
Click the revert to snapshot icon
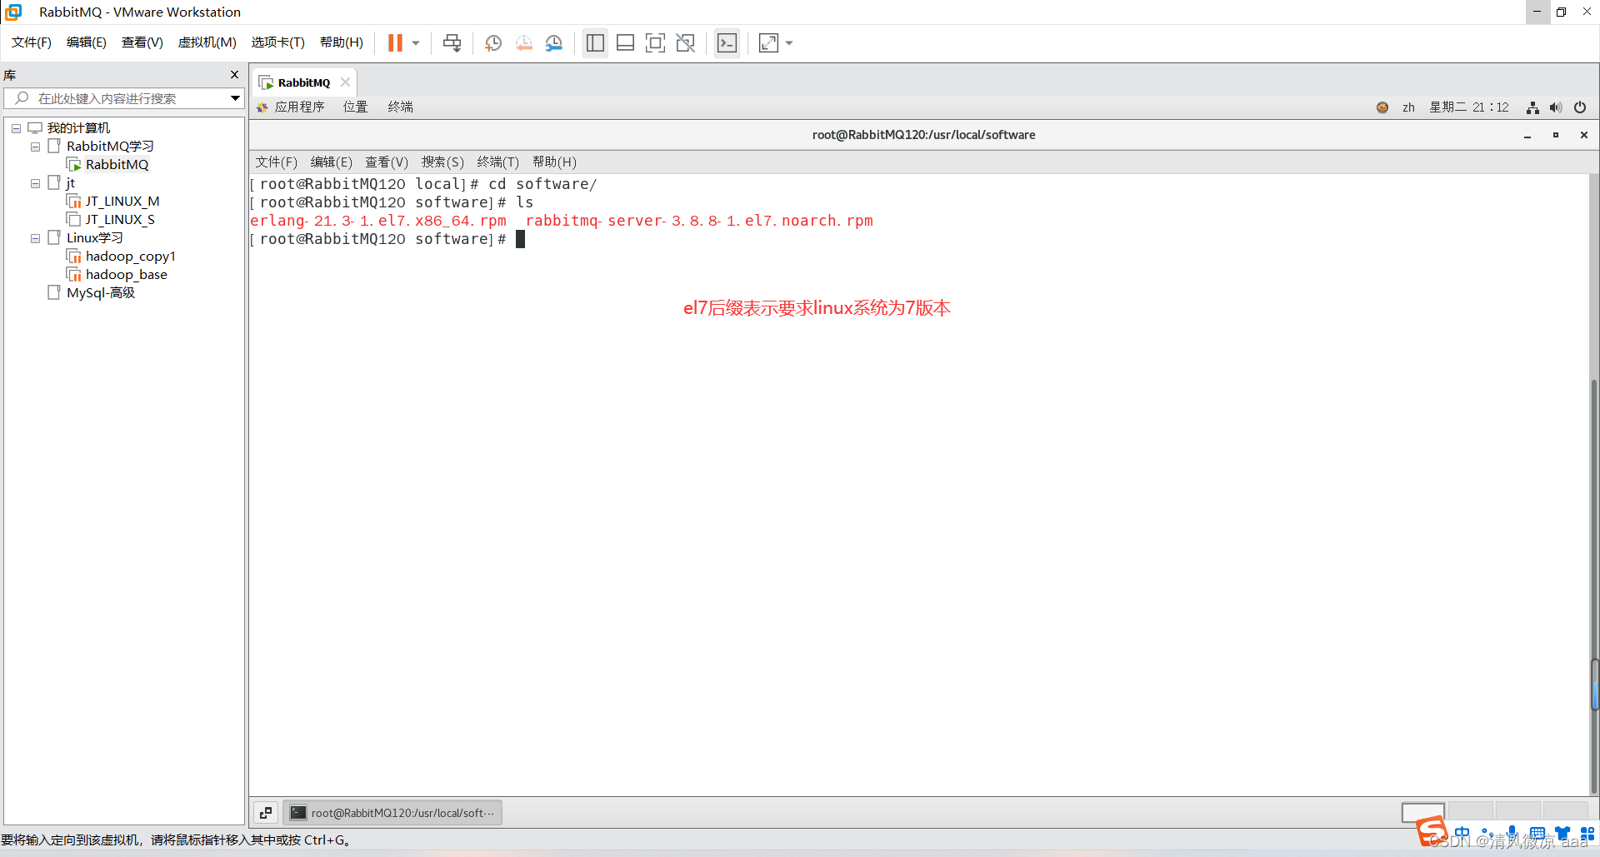(523, 42)
